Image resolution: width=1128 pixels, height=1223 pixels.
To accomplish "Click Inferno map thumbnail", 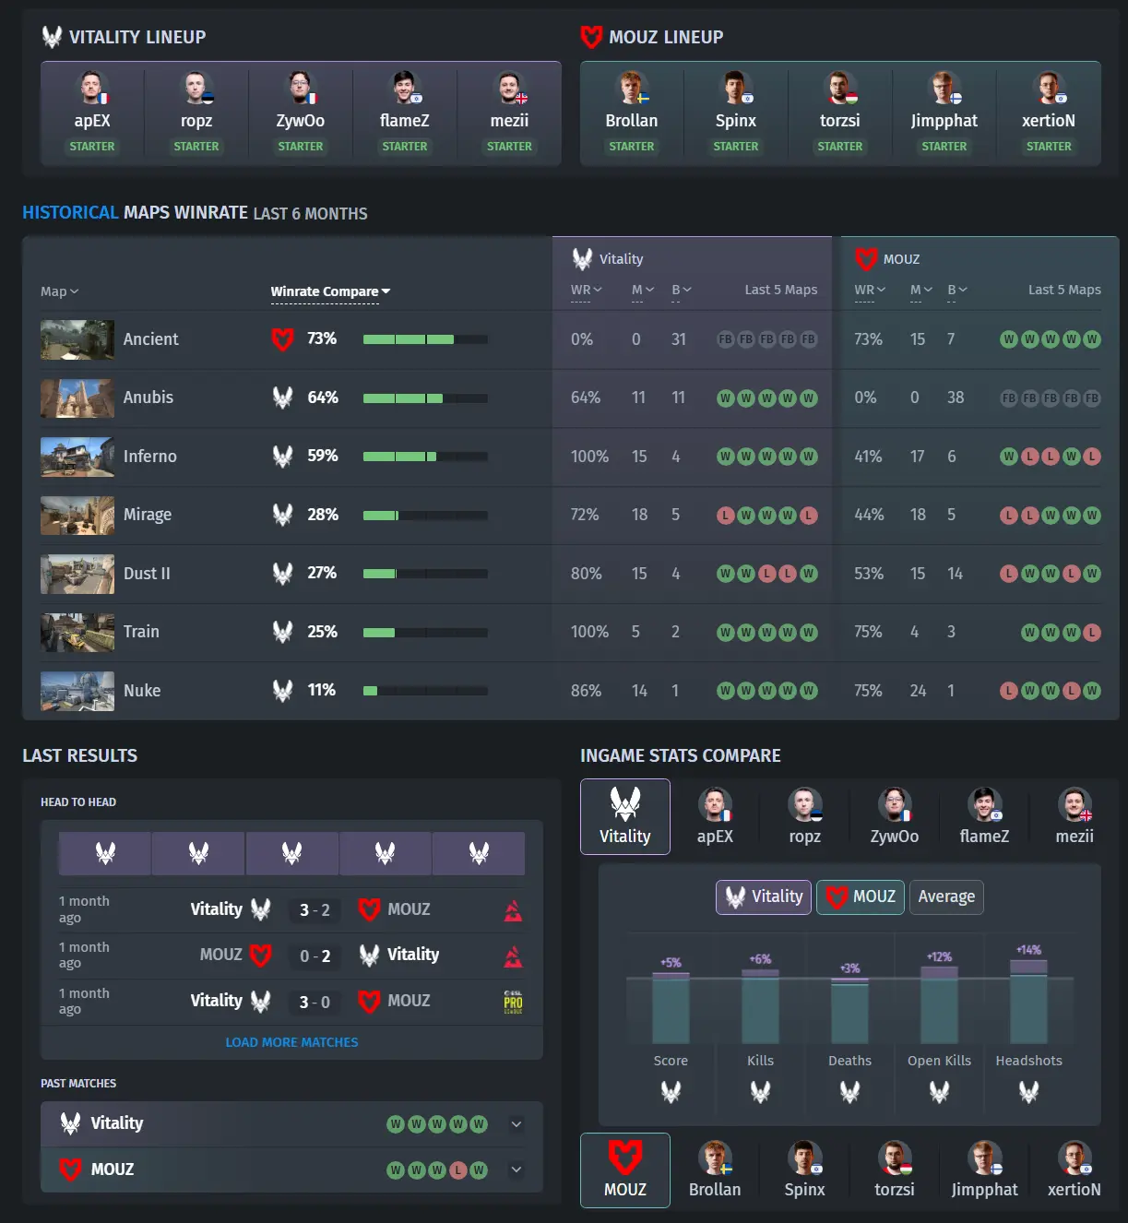I will 77,457.
